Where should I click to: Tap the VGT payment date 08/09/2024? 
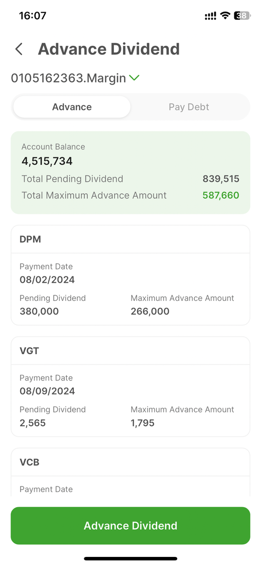click(47, 391)
